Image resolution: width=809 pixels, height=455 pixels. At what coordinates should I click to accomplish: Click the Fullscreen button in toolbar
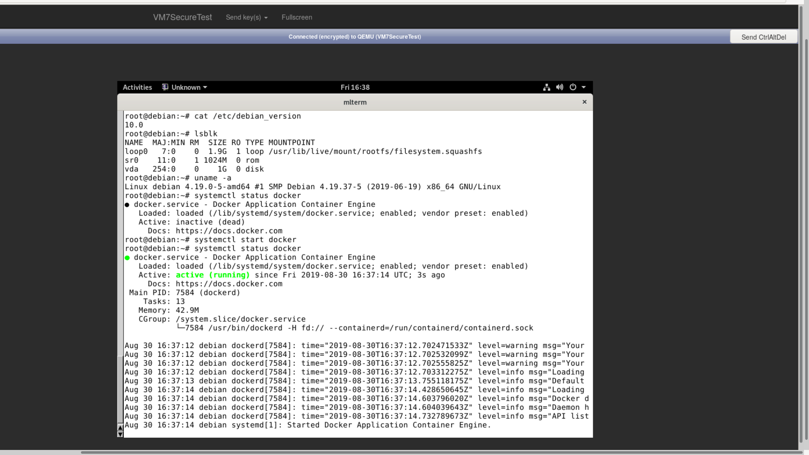(297, 17)
